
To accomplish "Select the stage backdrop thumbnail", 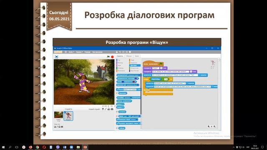I will point(58,115).
